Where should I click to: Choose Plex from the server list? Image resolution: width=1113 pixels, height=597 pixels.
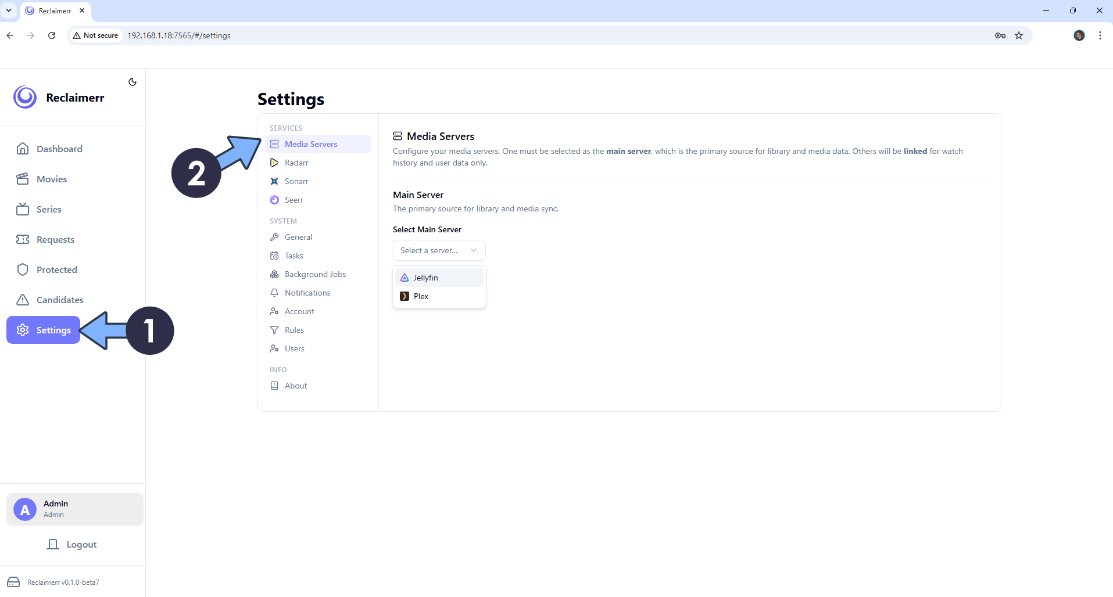[420, 296]
